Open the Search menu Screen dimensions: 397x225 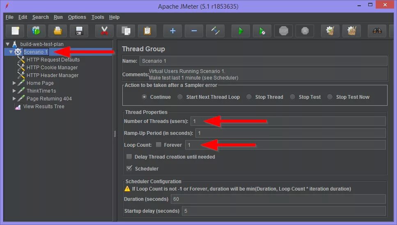point(41,17)
